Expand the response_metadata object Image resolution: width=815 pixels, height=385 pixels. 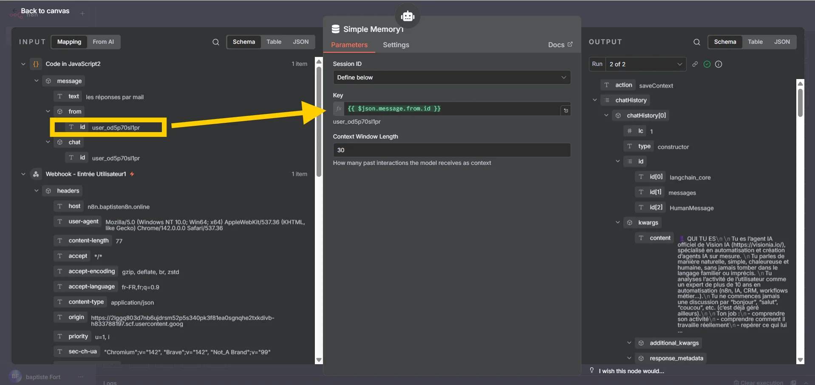coord(629,358)
